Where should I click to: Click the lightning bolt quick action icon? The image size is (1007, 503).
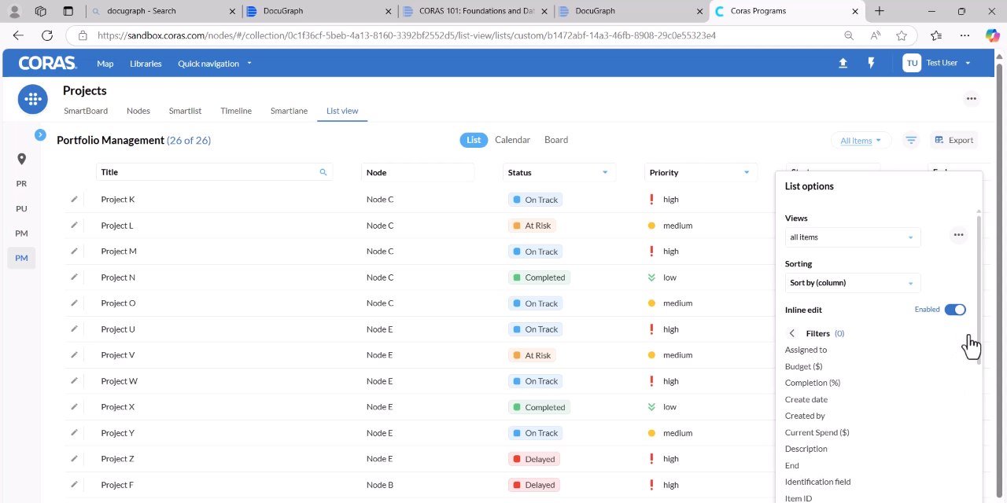(x=871, y=63)
